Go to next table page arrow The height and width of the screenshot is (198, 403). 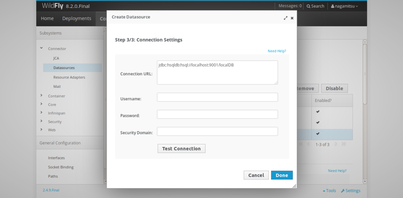click(x=336, y=144)
